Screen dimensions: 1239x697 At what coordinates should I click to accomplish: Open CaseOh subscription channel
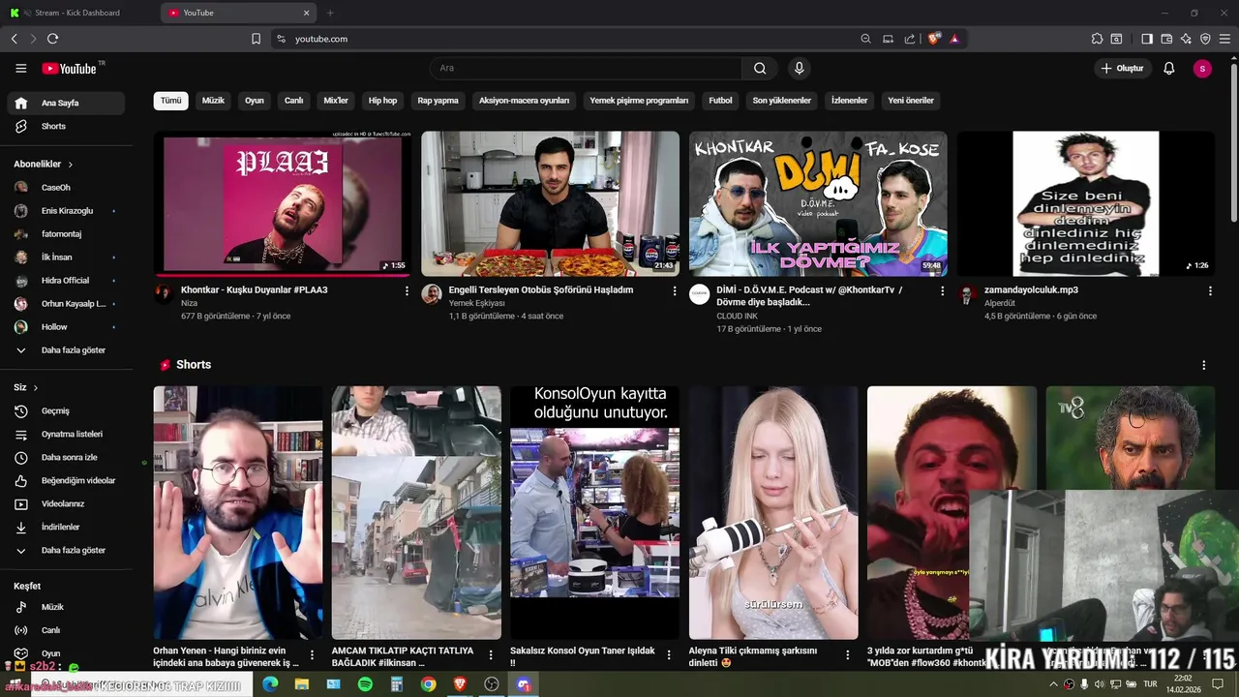pos(66,188)
